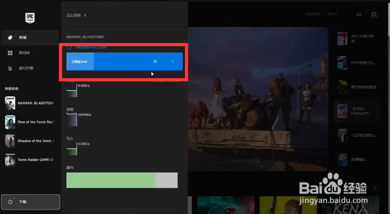
Task: Click the info icon above the progress bar
Action: [x=69, y=48]
